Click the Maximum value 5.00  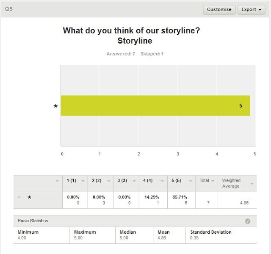click(x=78, y=238)
